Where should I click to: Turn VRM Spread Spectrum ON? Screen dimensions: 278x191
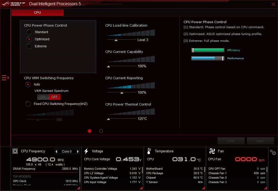(x=43, y=97)
